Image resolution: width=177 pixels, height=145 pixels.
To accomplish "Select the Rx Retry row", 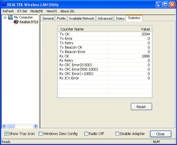I will coord(105,61).
